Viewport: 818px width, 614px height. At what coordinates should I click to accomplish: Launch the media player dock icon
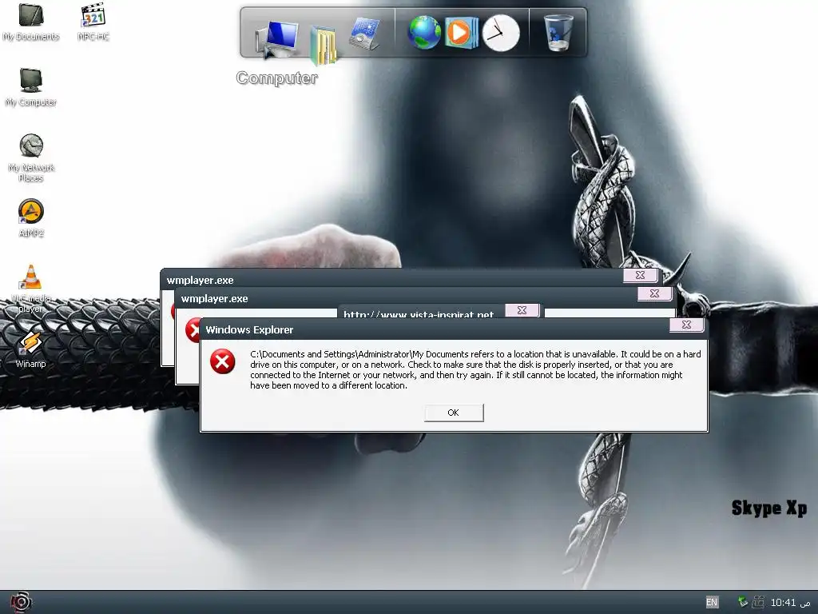pos(461,32)
